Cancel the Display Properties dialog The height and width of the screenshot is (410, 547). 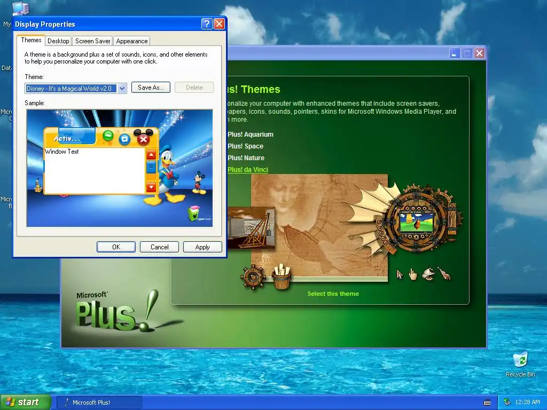pos(159,247)
